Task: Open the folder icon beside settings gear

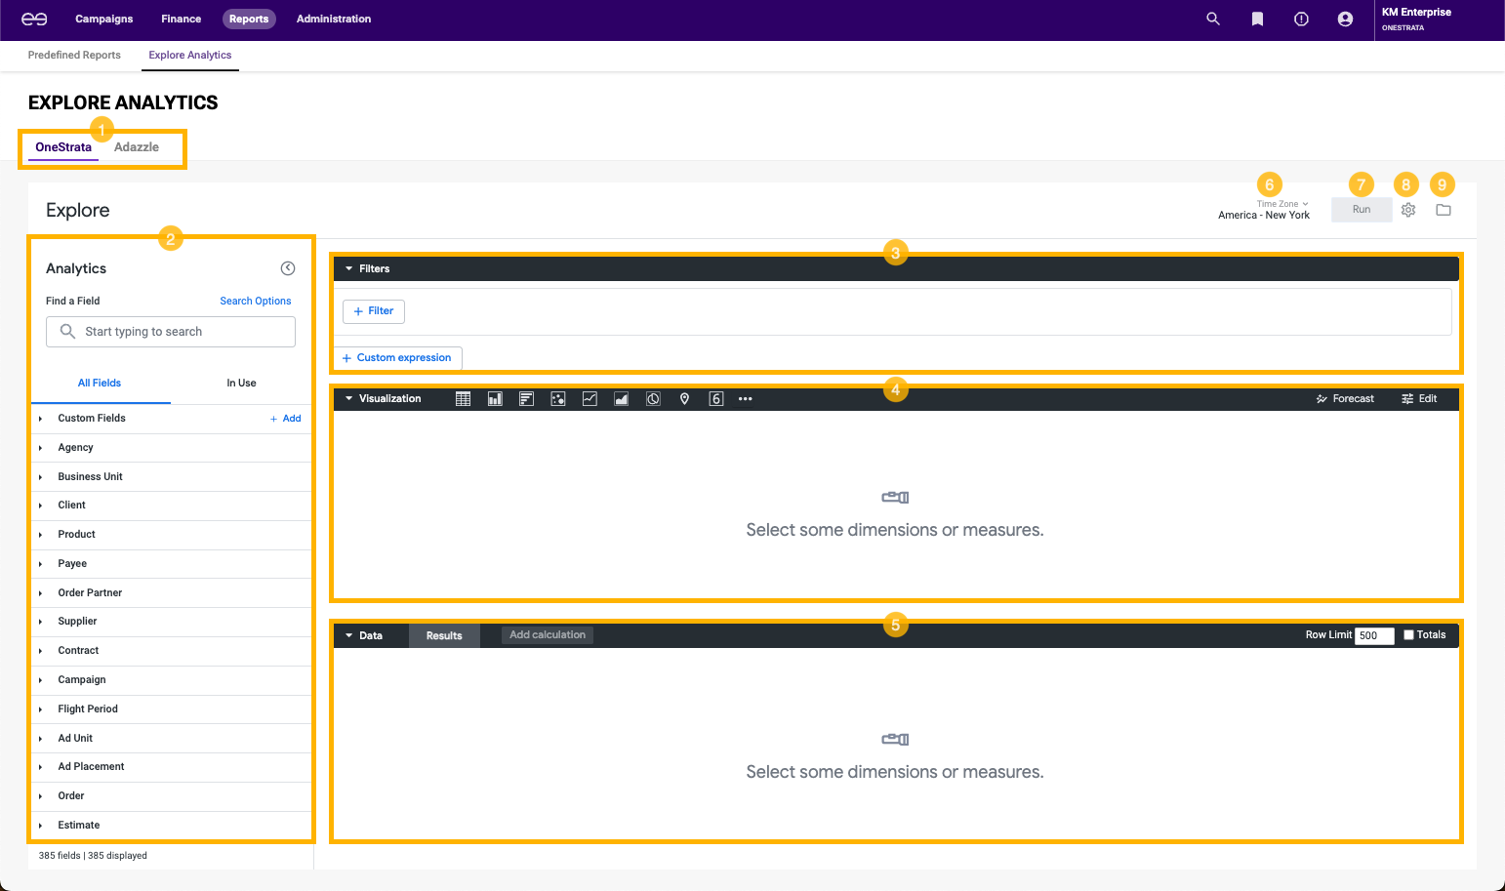Action: (x=1444, y=210)
